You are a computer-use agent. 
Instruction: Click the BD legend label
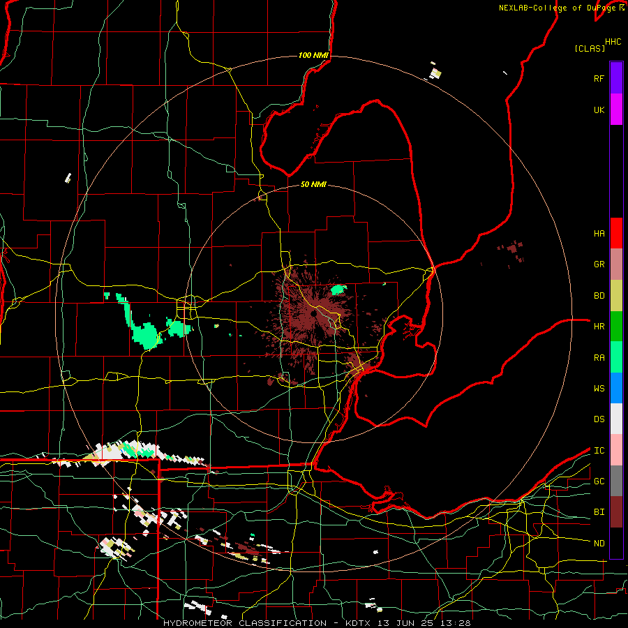tap(599, 296)
